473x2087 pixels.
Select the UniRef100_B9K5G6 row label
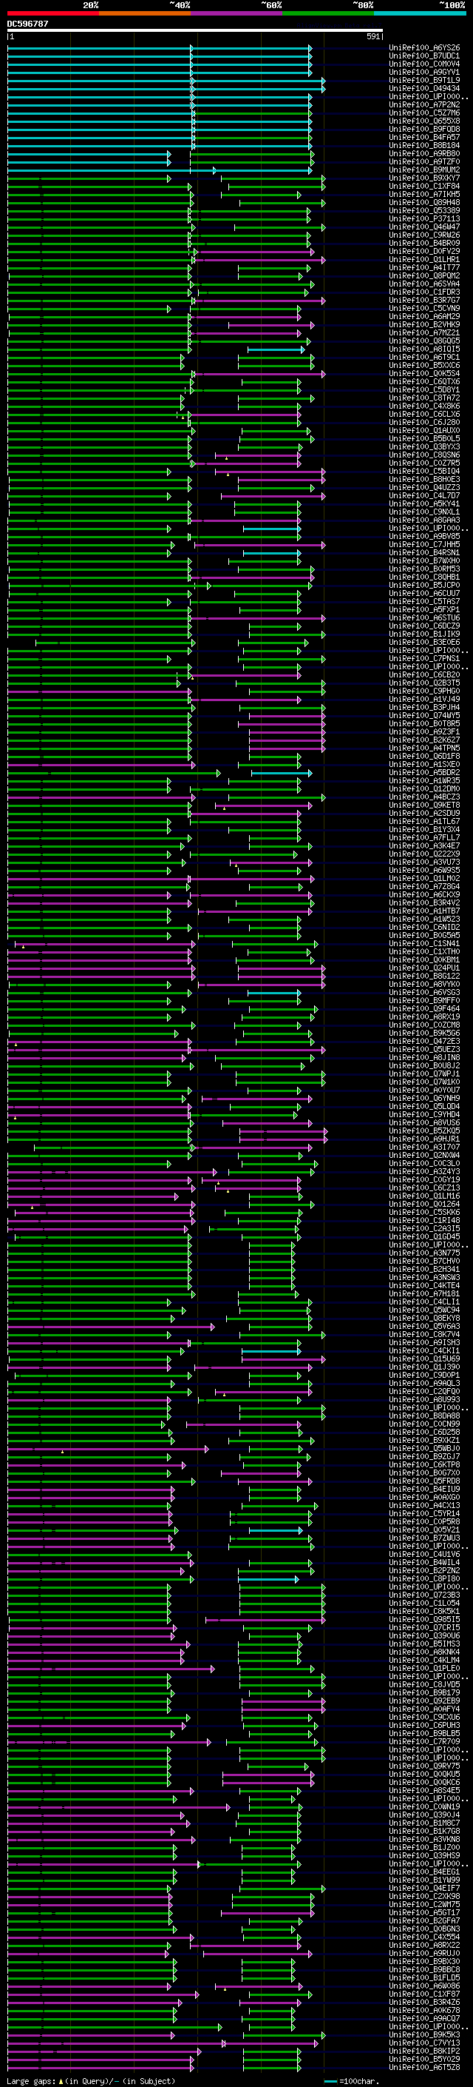[424, 1033]
